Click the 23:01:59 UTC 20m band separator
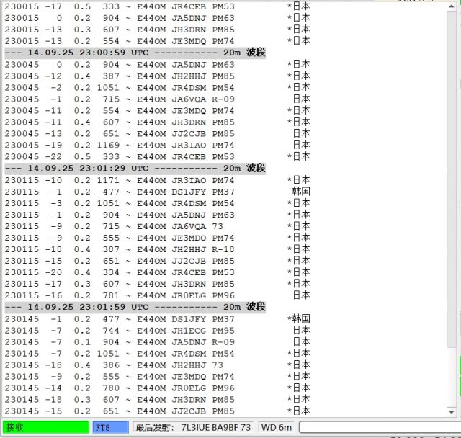 pyautogui.click(x=135, y=307)
